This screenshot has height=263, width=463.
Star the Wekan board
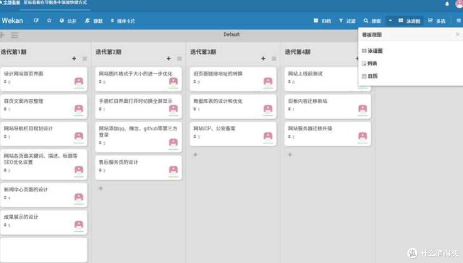coord(49,21)
